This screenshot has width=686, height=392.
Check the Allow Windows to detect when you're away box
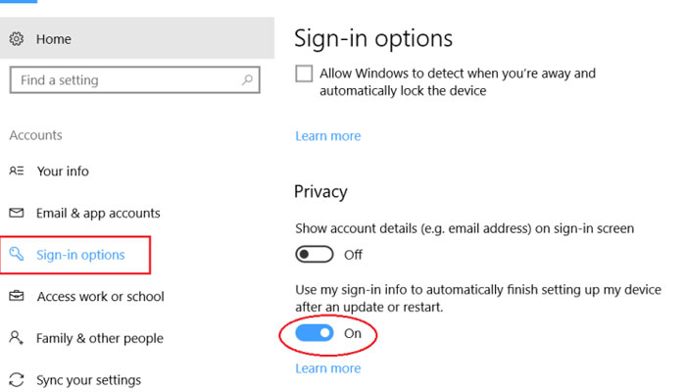[x=304, y=74]
